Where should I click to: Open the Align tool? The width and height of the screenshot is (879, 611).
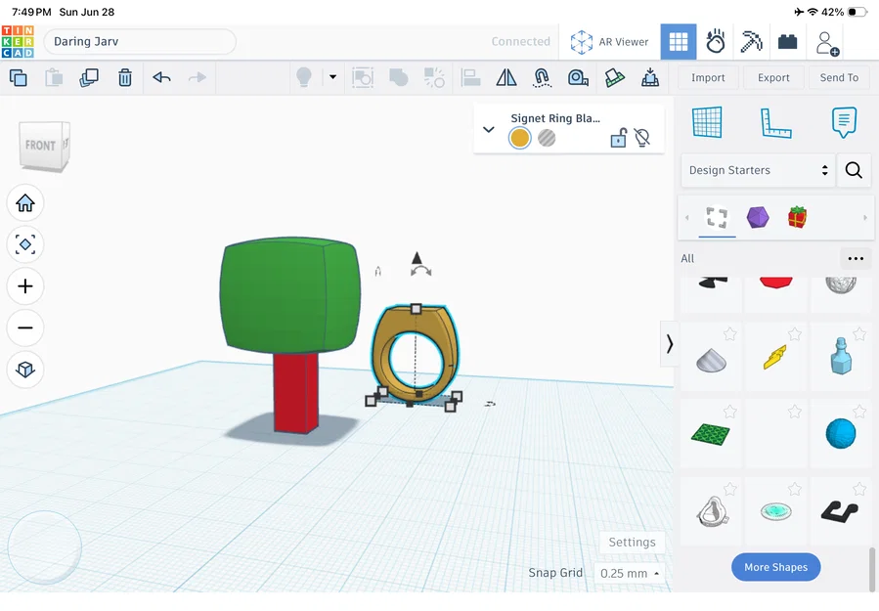pos(470,77)
